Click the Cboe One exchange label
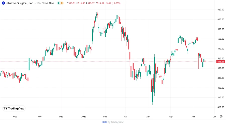Image resolution: width=226 pixels, height=125 pixels. 48,3
